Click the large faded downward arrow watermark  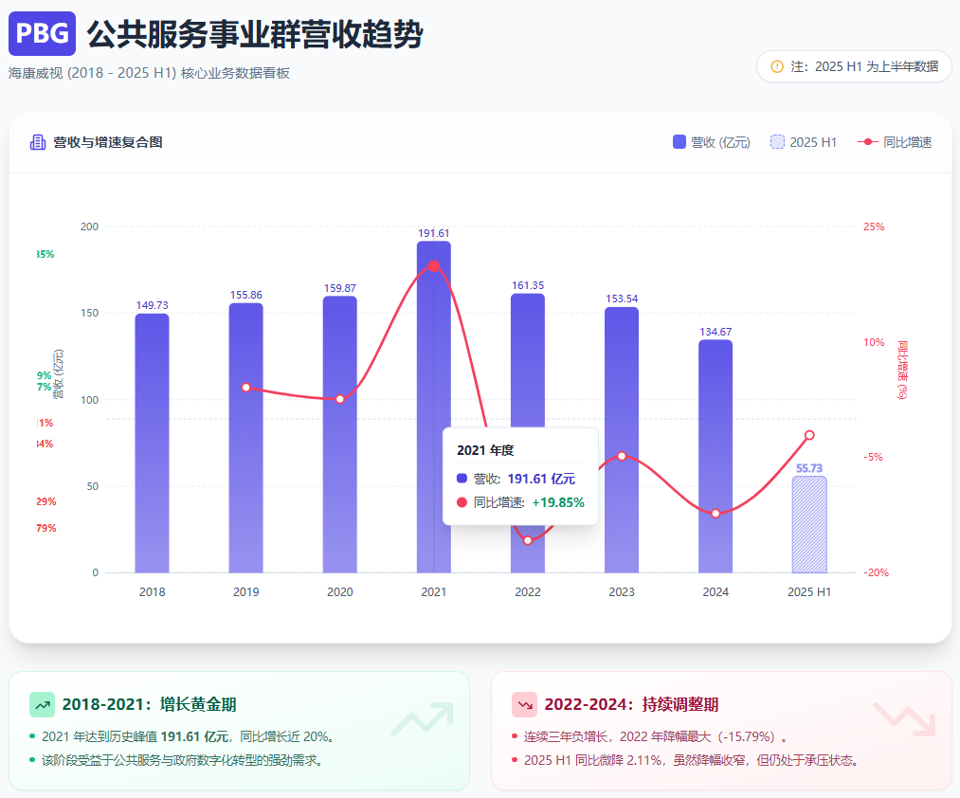pyautogui.click(x=903, y=719)
